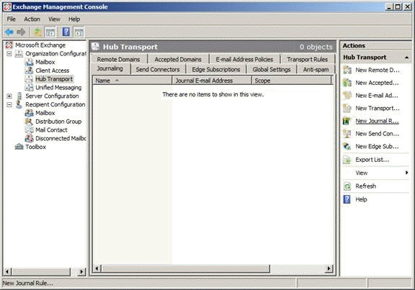This screenshot has height=290, width=415.
Task: Switch to the Anti-spam tab
Action: tap(316, 69)
